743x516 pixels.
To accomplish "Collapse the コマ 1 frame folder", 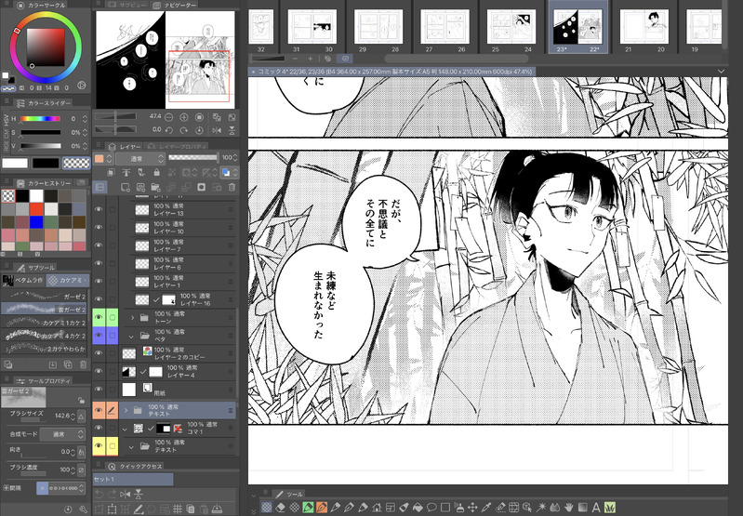I will 126,429.
